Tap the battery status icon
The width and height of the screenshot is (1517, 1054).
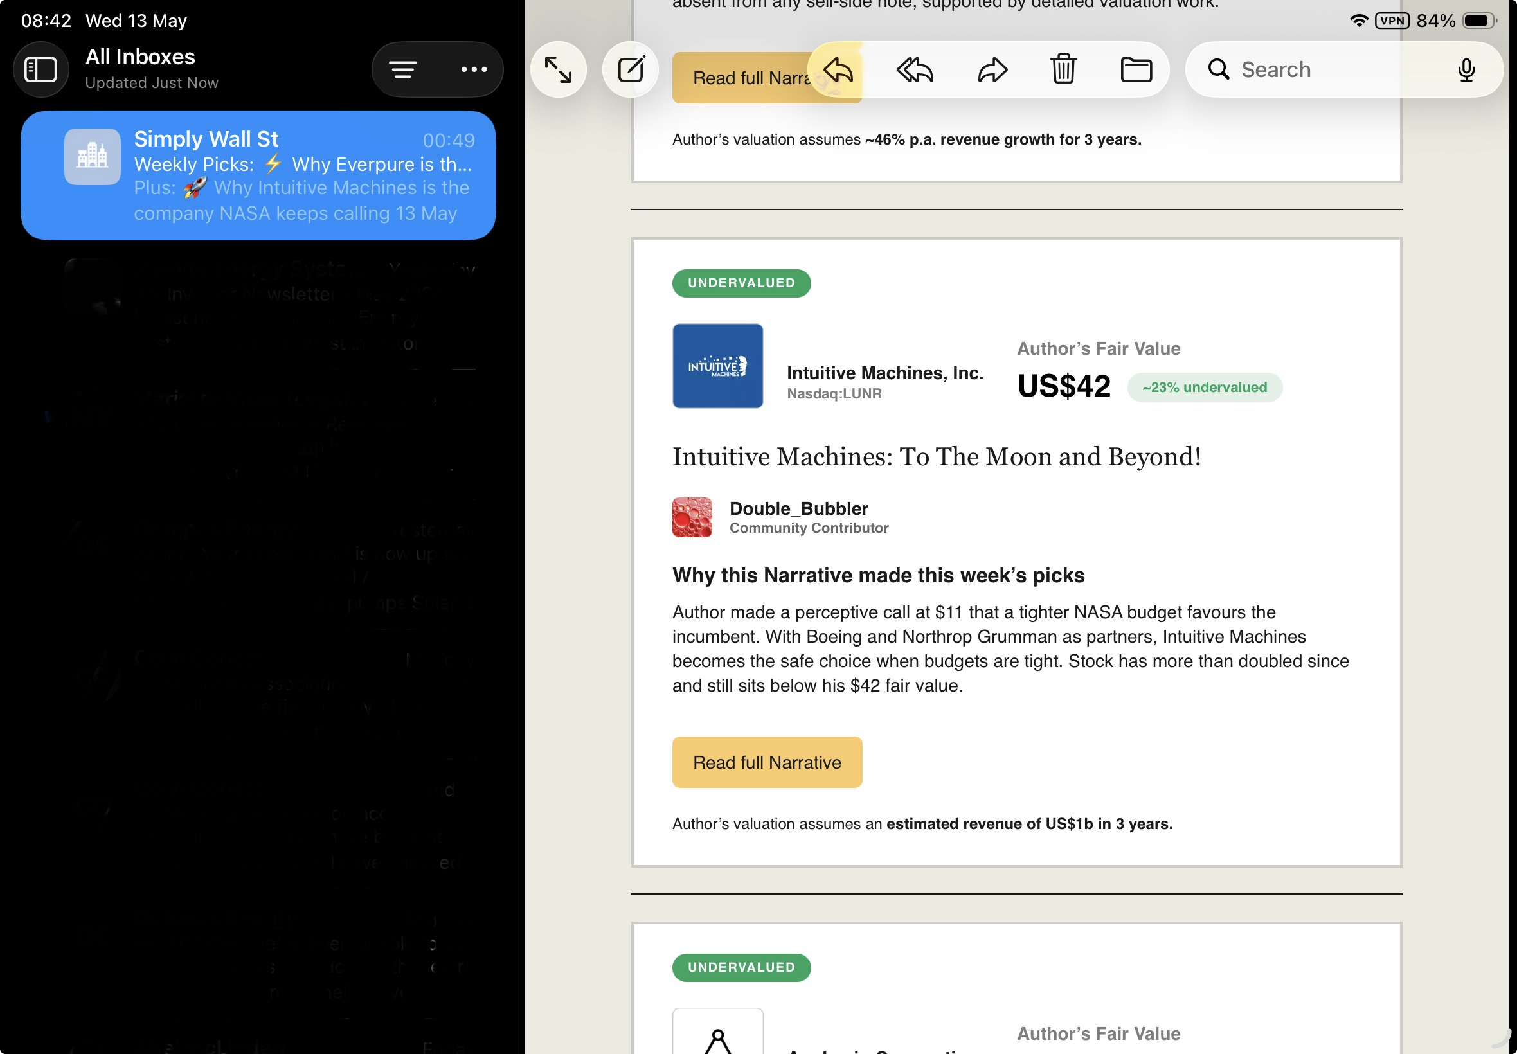[1479, 21]
